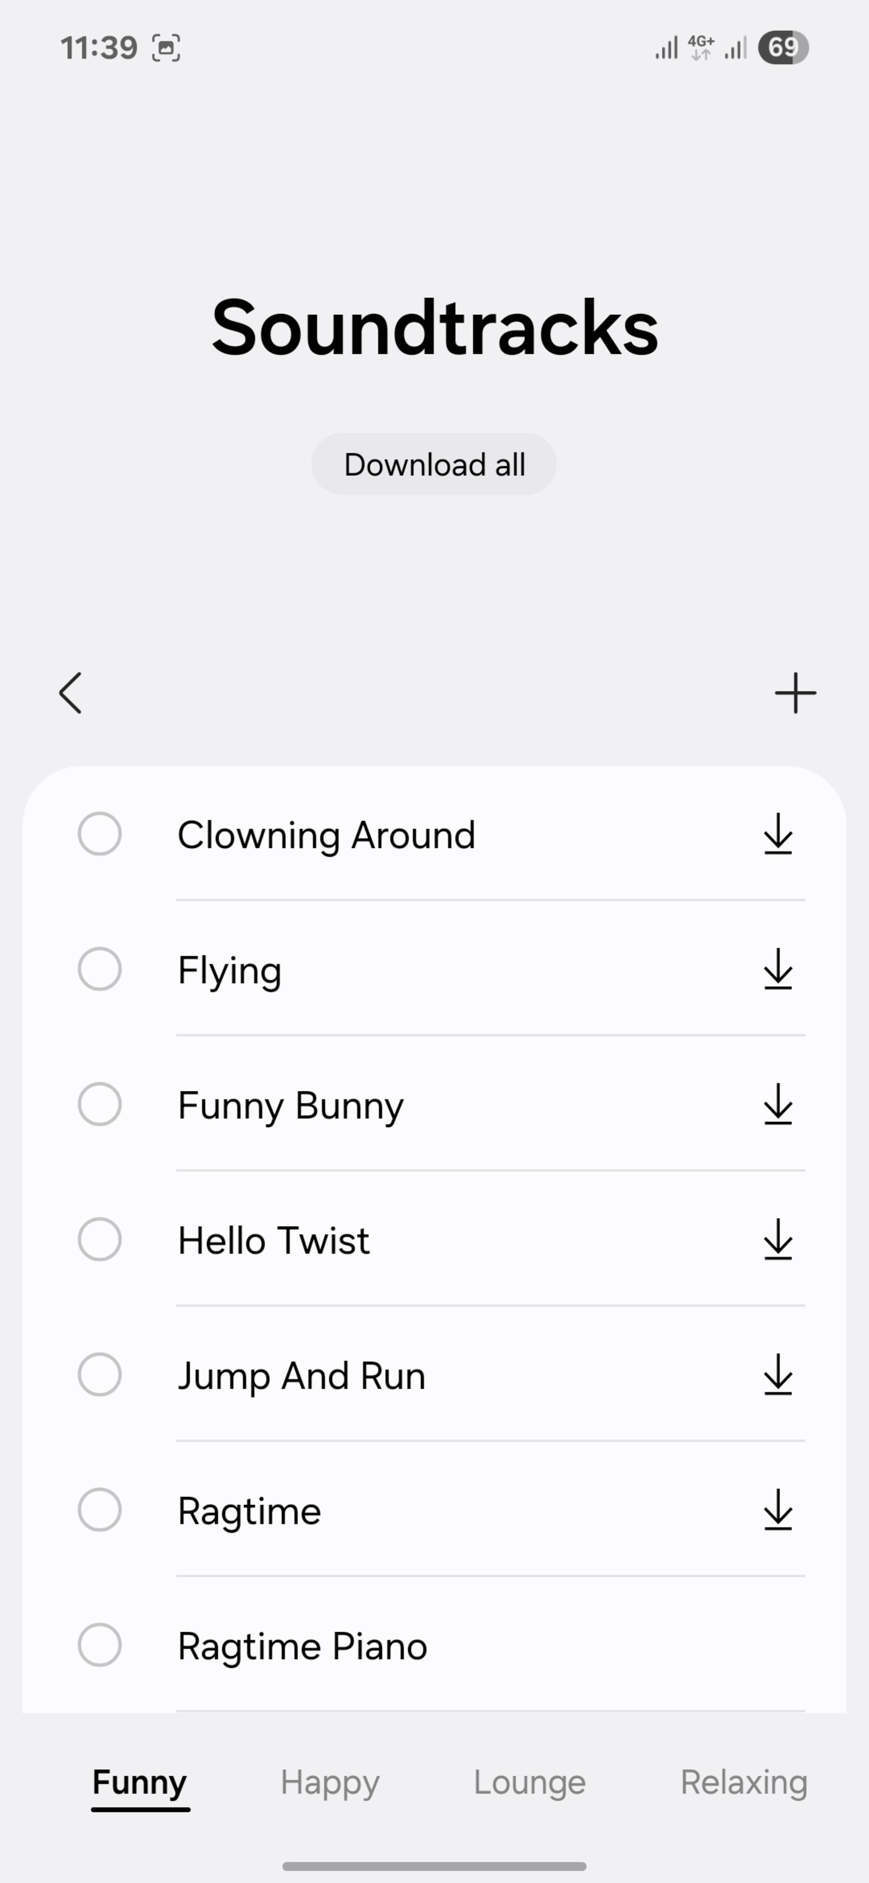Tap the Download all button
This screenshot has height=1883, width=869.
(x=434, y=464)
